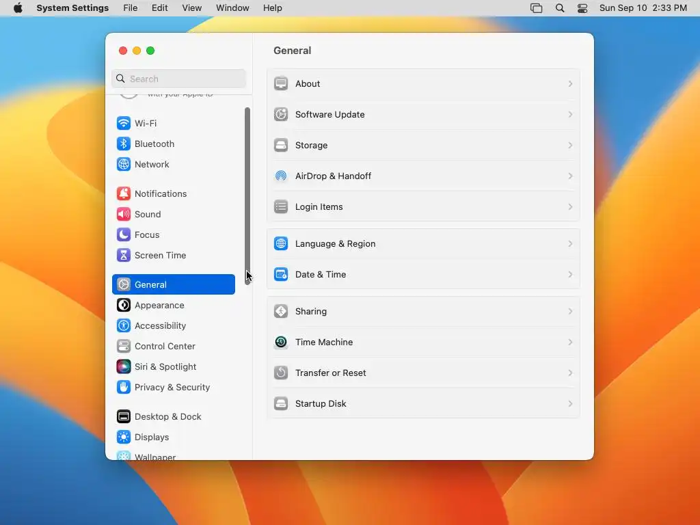700x525 pixels.
Task: Open the Help menu
Action: pyautogui.click(x=272, y=8)
